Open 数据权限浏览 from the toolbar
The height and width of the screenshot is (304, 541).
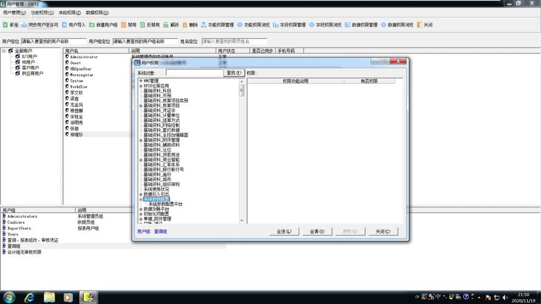tap(397, 25)
